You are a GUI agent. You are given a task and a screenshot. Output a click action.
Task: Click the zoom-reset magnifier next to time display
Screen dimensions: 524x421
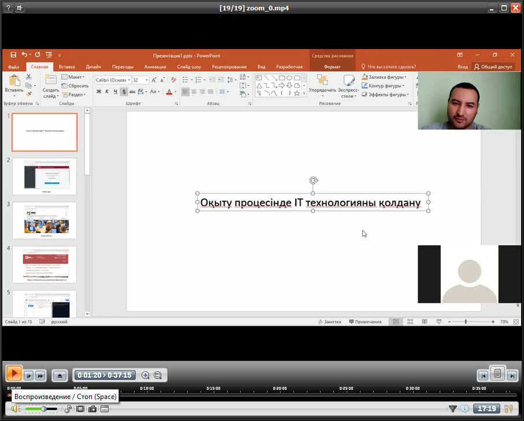158,375
